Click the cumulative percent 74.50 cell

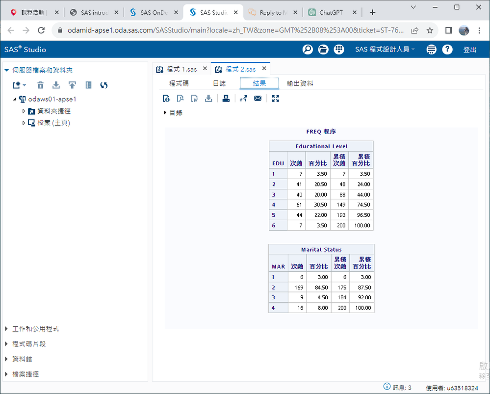(x=361, y=205)
